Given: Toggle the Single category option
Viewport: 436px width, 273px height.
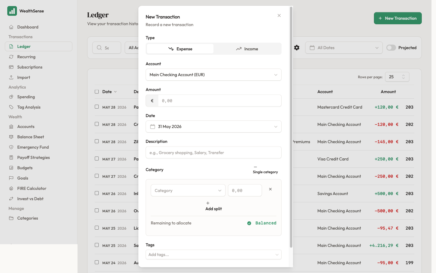Looking at the screenshot, I should pos(265,170).
